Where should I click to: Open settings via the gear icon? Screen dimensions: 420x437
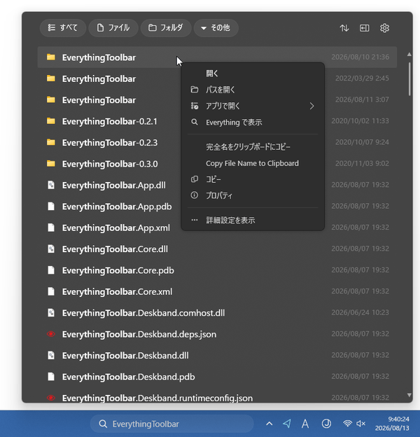click(384, 28)
